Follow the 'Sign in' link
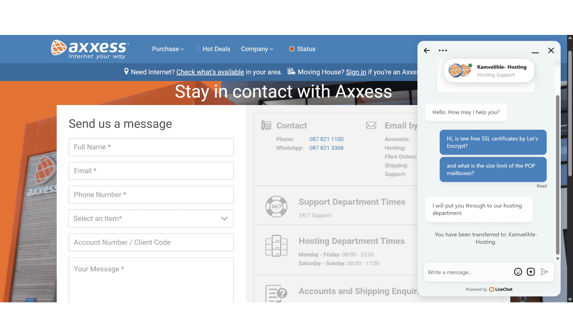This screenshot has height=322, width=573. pyautogui.click(x=356, y=72)
